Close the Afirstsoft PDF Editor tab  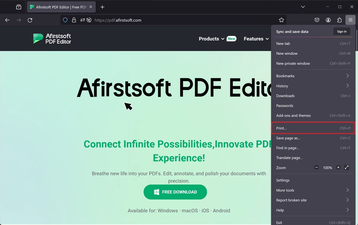tap(91, 7)
